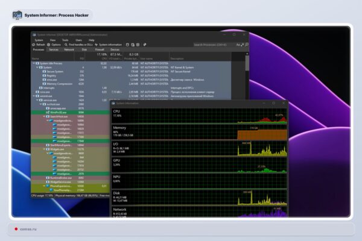Image resolution: width=362 pixels, height=241 pixels.
Task: Collapse the services.exe tree node
Action: pyautogui.click(x=37, y=100)
